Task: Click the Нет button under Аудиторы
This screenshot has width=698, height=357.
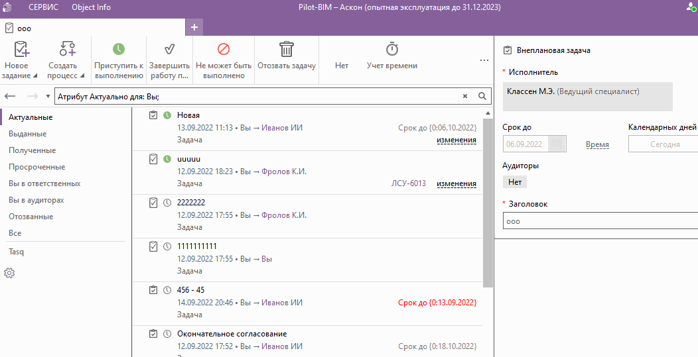Action: click(514, 181)
